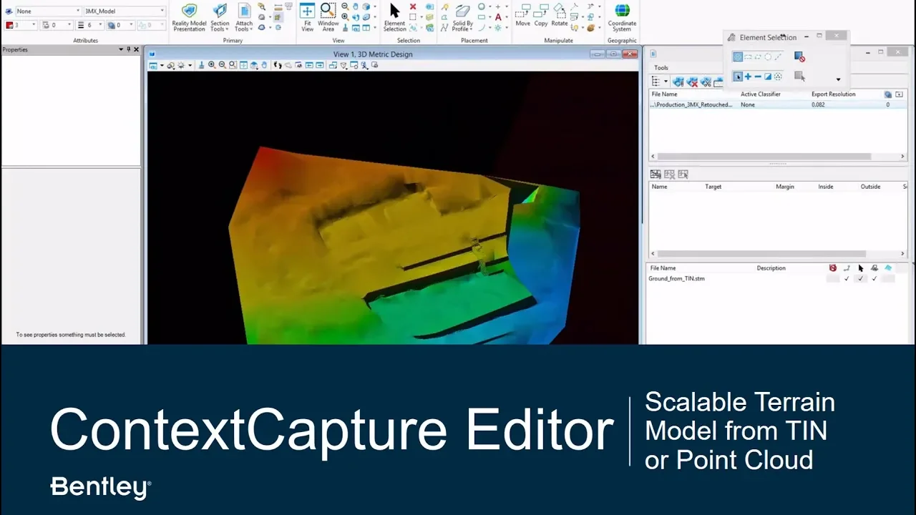Open the active level dropdown showing None
The width and height of the screenshot is (916, 515).
[x=48, y=11]
